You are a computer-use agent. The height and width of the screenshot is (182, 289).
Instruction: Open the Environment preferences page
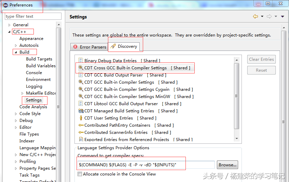coord(38,80)
